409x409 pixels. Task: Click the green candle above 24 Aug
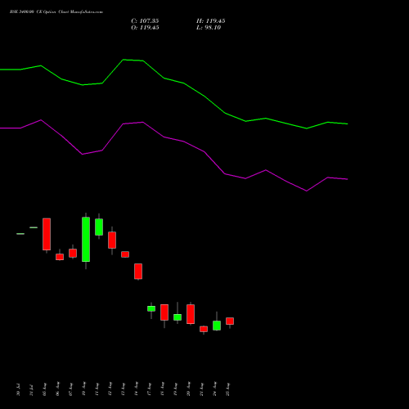coord(217,326)
